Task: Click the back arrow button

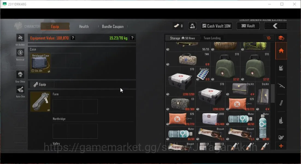Action: (x=276, y=26)
